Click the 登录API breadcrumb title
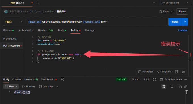This screenshot has width=193, height=104. 61,12
